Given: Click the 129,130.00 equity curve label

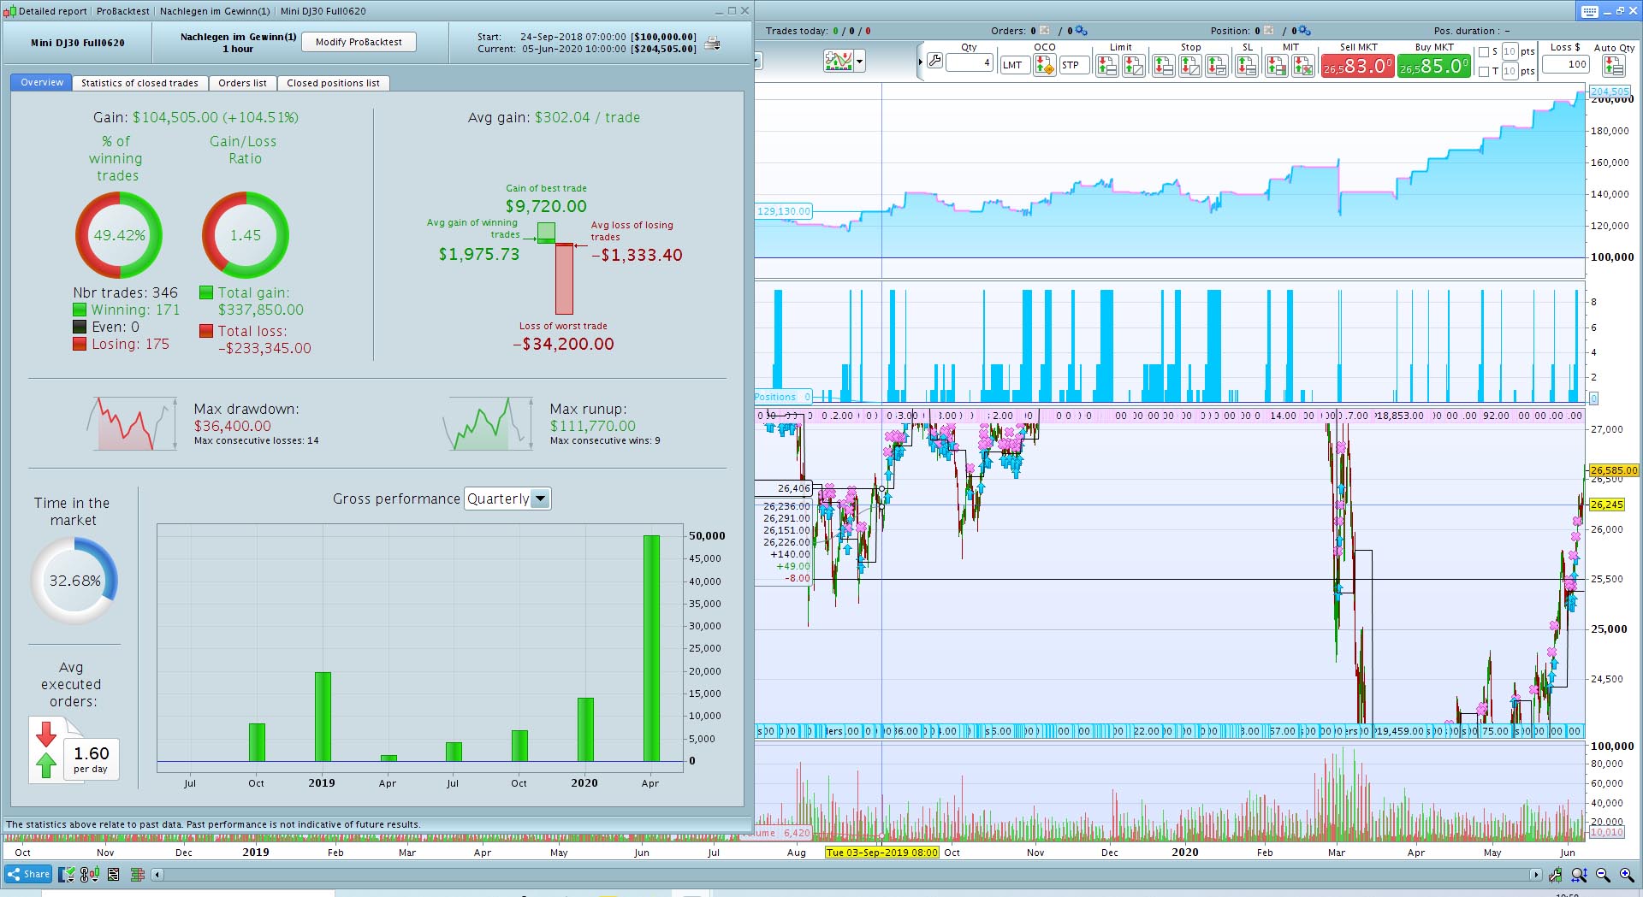Looking at the screenshot, I should tap(782, 211).
